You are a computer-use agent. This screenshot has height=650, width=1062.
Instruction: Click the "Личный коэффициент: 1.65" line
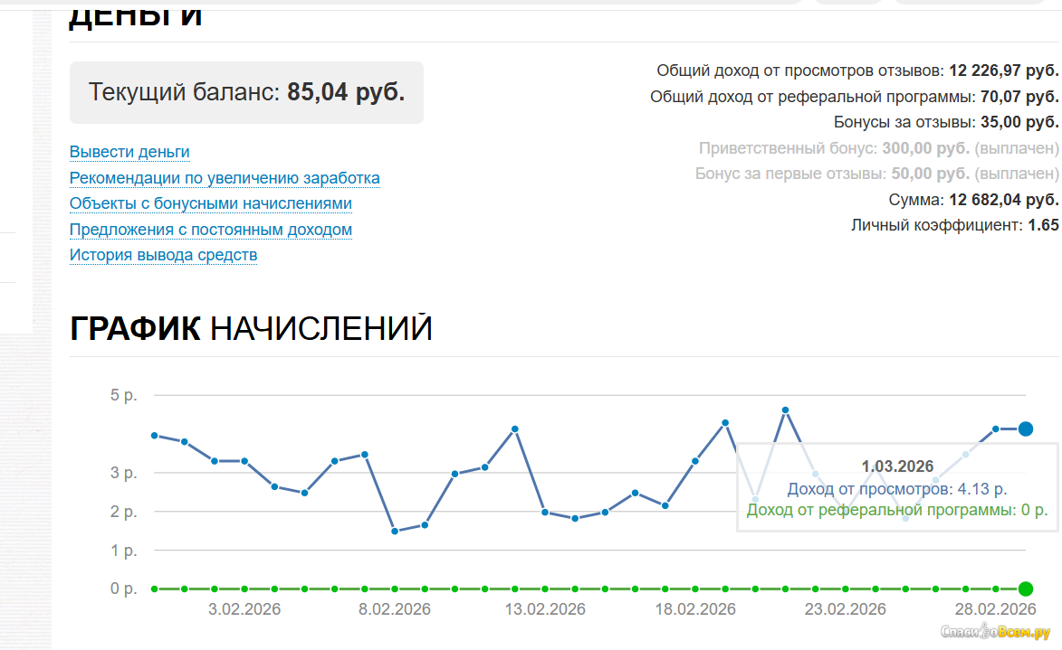tap(954, 225)
